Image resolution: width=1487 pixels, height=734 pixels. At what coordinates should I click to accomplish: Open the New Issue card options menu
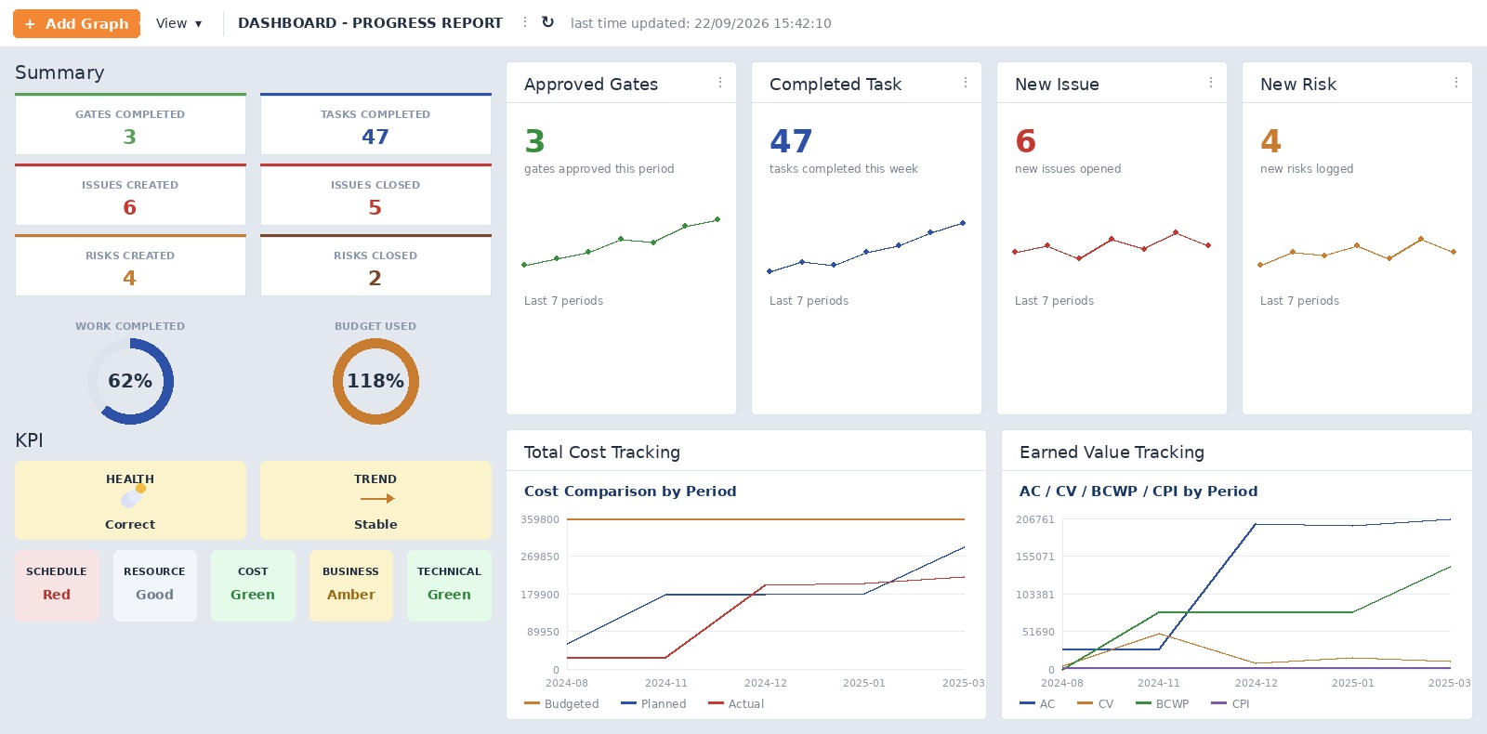click(1211, 83)
